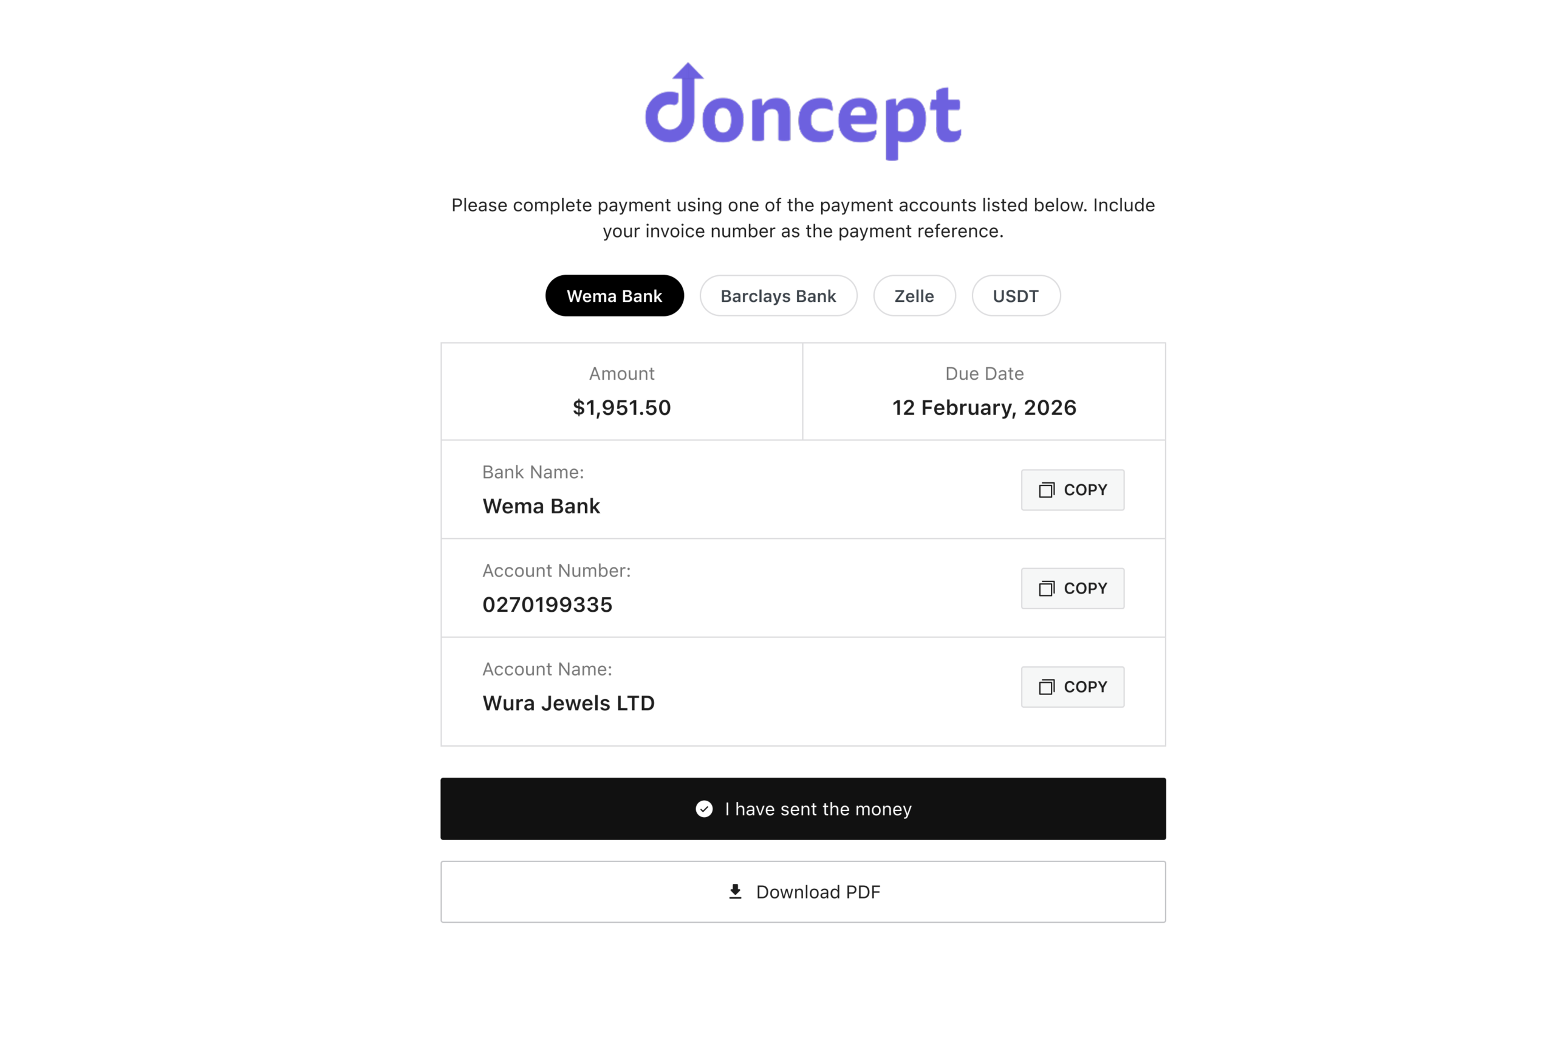Click the $1,951.50 amount value

[x=621, y=408]
